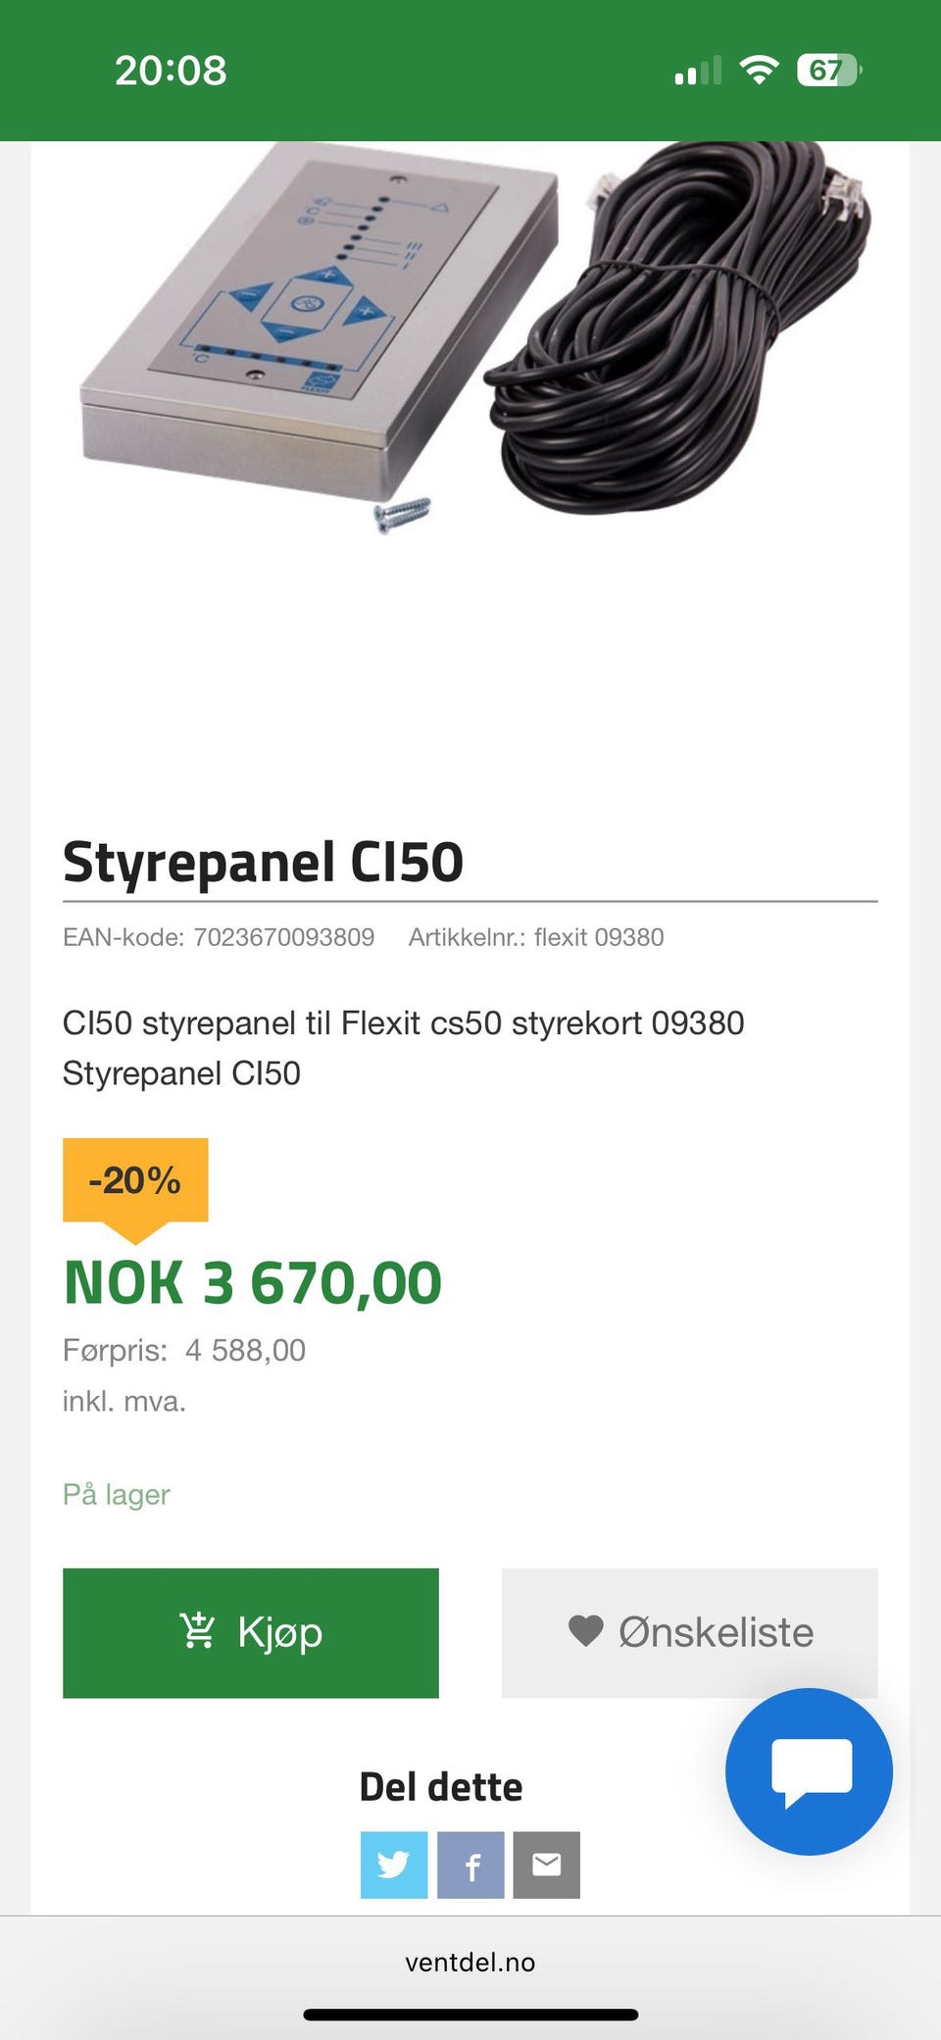Viewport: 941px width, 2040px height.
Task: Tap the NOK 3 670,00 price
Action: point(253,1282)
